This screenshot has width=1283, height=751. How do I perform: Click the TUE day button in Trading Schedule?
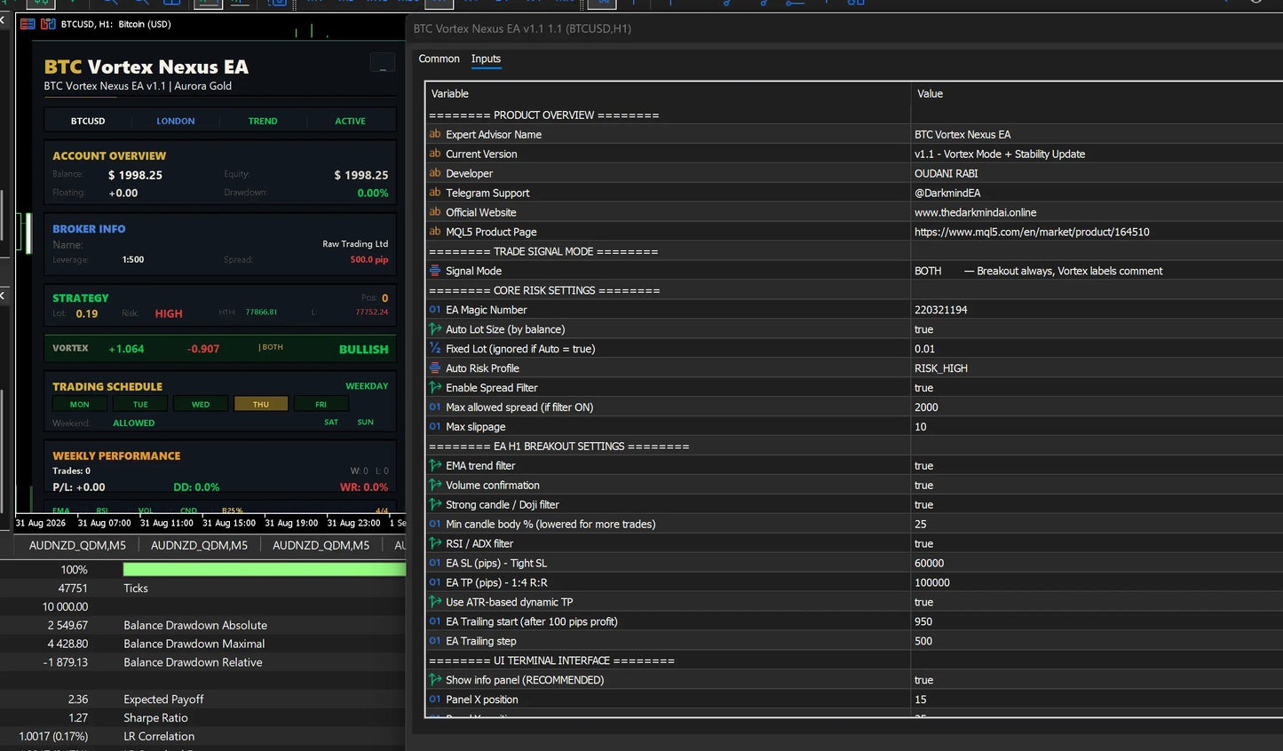[140, 404]
